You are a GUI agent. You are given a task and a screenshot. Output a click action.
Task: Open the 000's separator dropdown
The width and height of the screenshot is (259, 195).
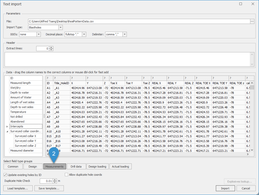point(39,34)
